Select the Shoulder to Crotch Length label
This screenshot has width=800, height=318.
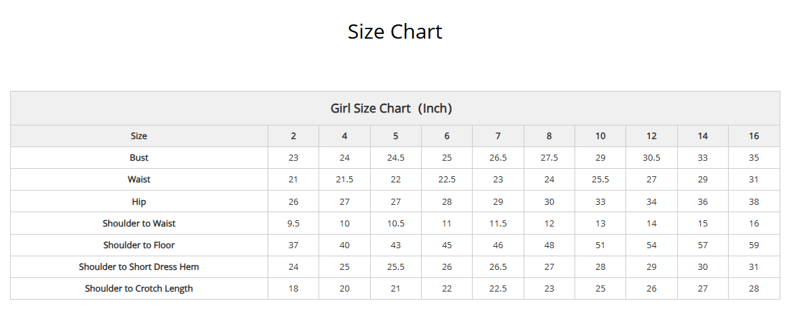139,288
